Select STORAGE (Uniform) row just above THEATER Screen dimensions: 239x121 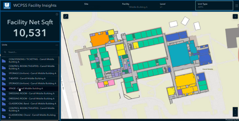coord(30,73)
